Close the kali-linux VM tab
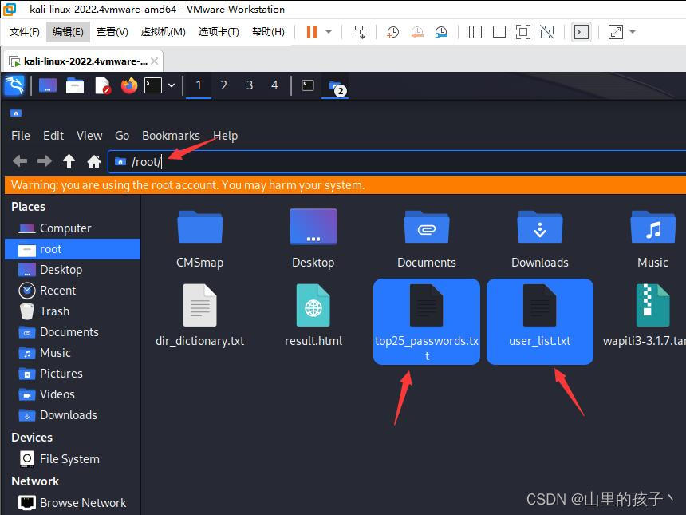Image resolution: width=686 pixels, height=515 pixels. point(155,61)
